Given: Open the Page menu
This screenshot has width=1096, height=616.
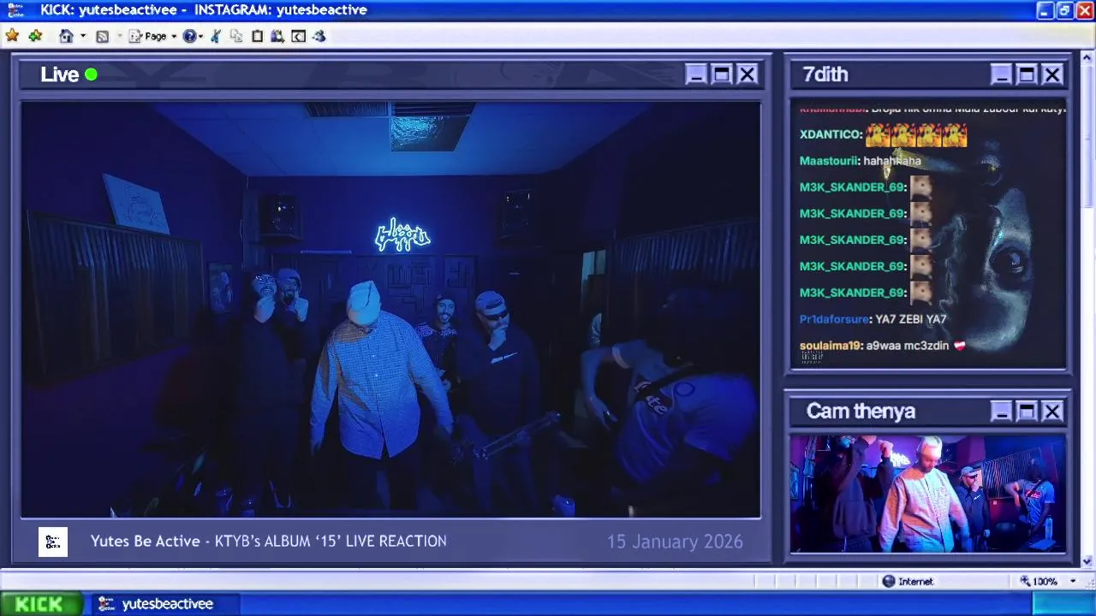Looking at the screenshot, I should tap(152, 36).
